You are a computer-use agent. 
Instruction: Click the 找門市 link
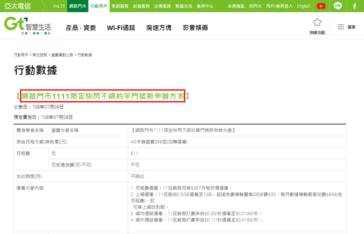[255, 6]
